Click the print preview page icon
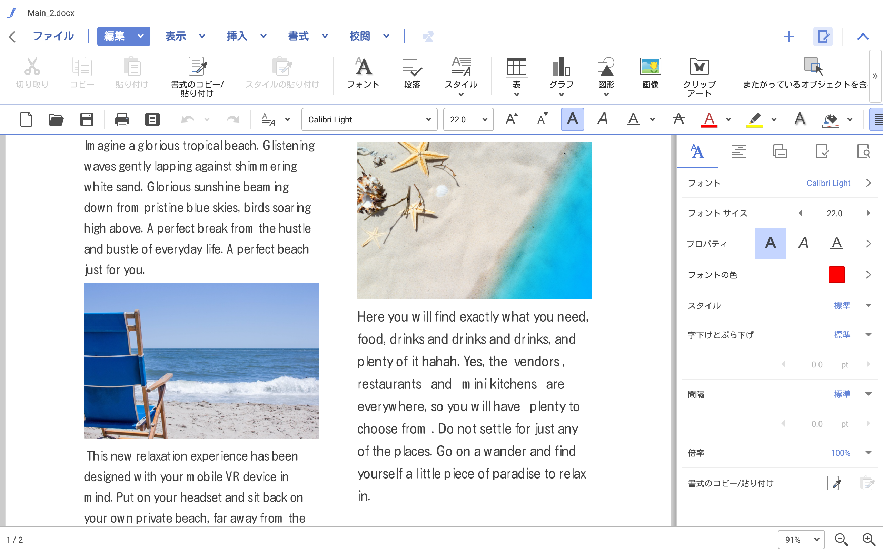The height and width of the screenshot is (552, 883). click(152, 119)
